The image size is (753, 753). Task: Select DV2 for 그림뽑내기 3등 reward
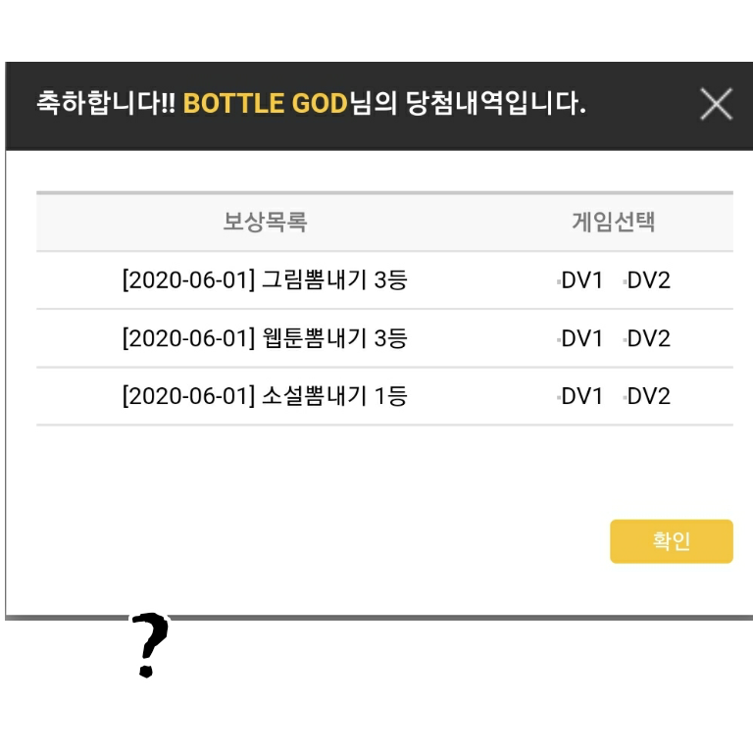(646, 280)
